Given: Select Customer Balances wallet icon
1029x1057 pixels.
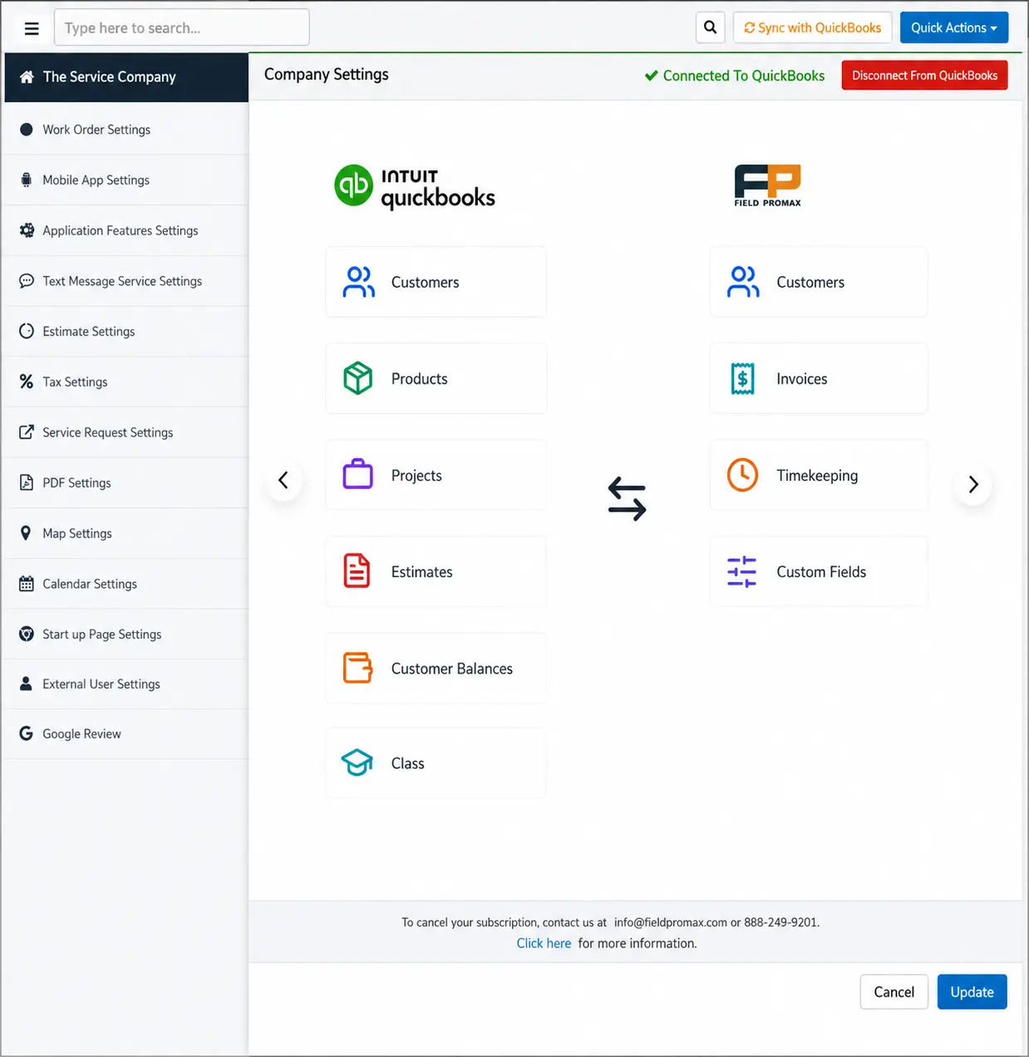Looking at the screenshot, I should coord(357,668).
